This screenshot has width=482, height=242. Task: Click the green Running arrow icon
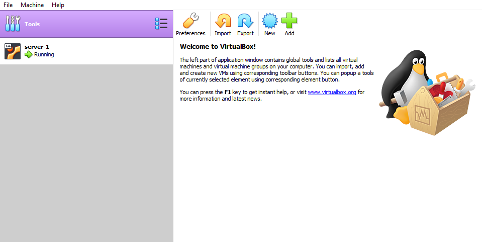click(29, 54)
